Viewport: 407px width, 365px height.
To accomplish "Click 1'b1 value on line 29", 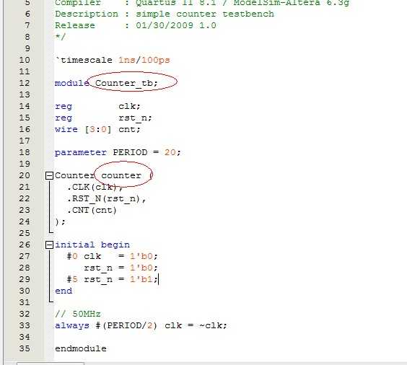I will [x=141, y=279].
